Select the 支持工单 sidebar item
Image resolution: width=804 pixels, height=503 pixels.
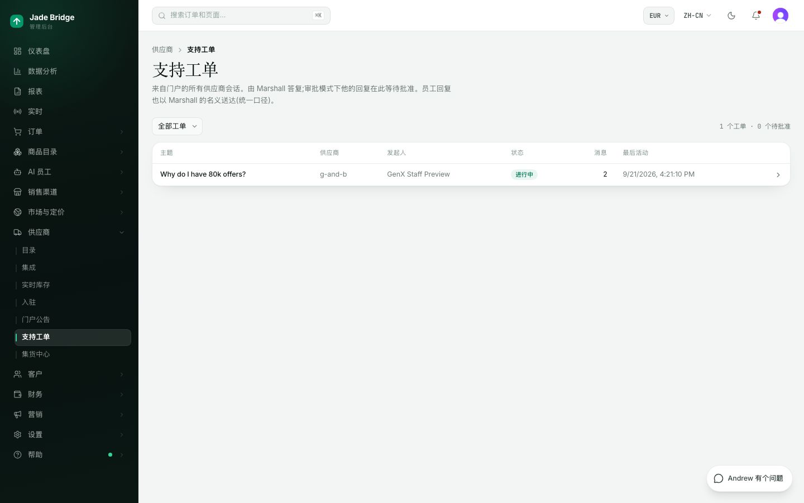click(73, 337)
